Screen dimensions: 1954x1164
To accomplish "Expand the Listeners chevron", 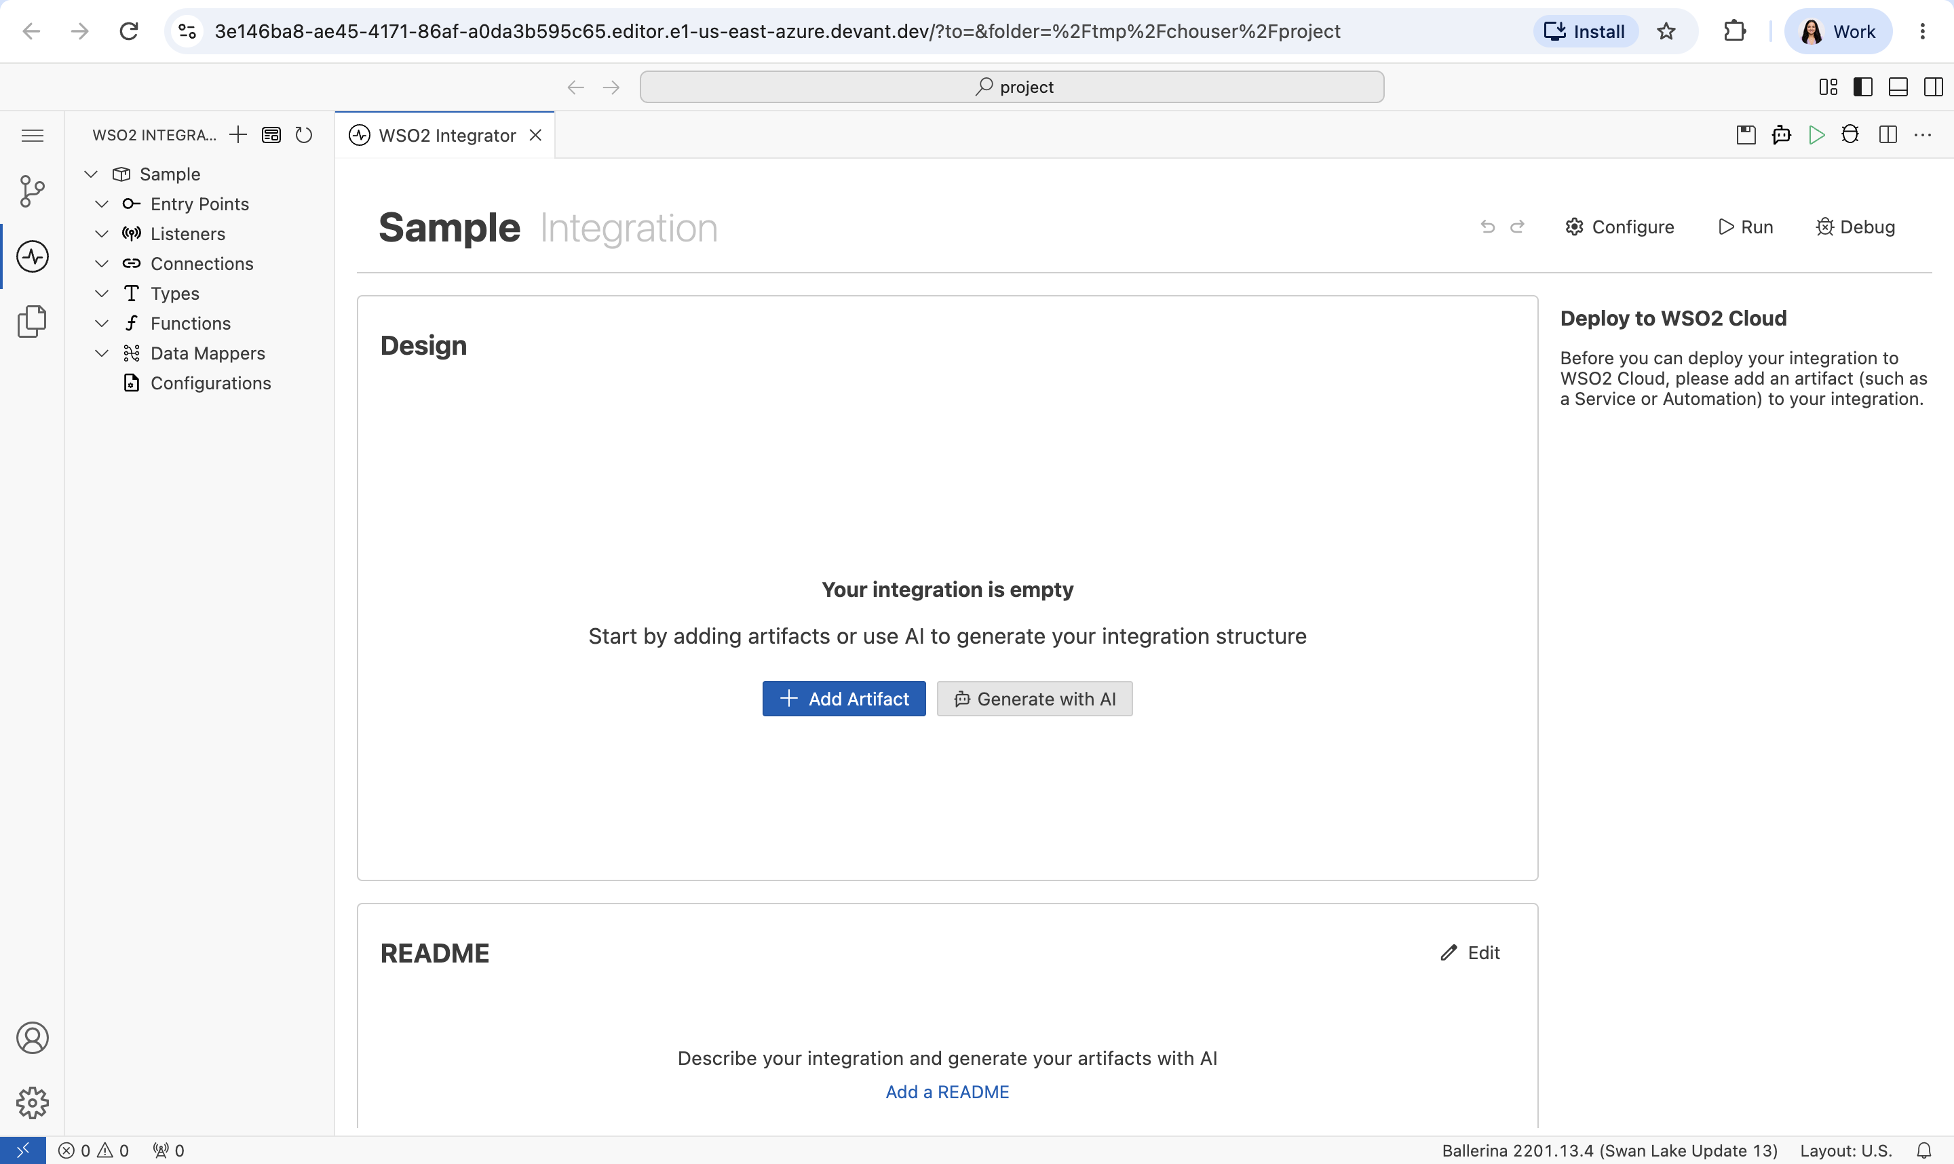I will 102,234.
